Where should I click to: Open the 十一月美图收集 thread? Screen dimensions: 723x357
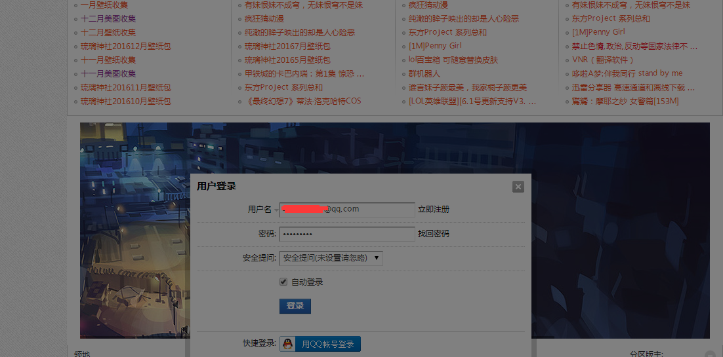(108, 74)
